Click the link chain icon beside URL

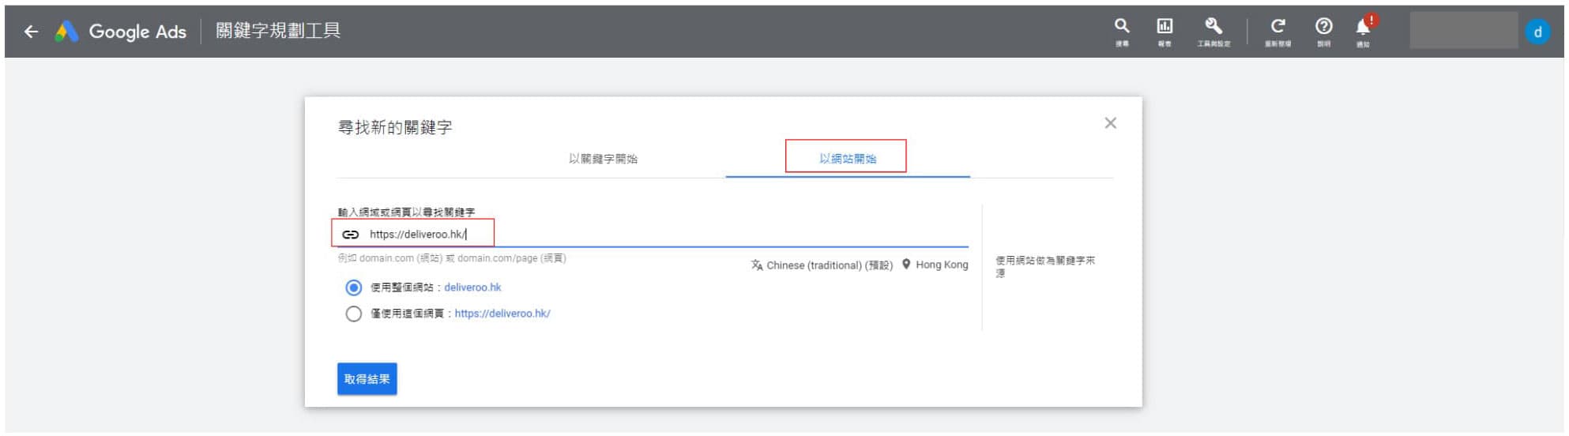pos(350,235)
